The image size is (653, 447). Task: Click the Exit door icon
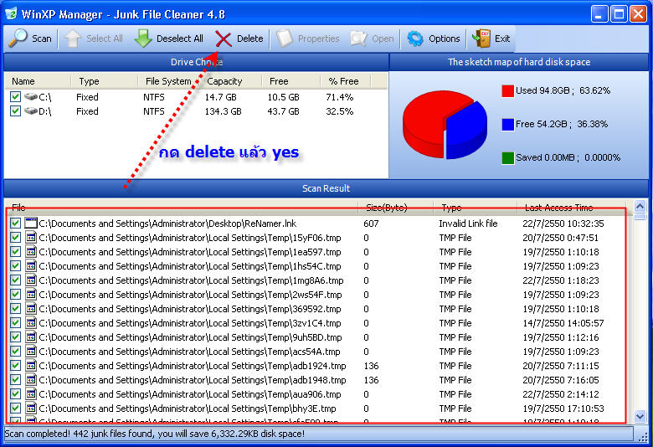click(481, 39)
